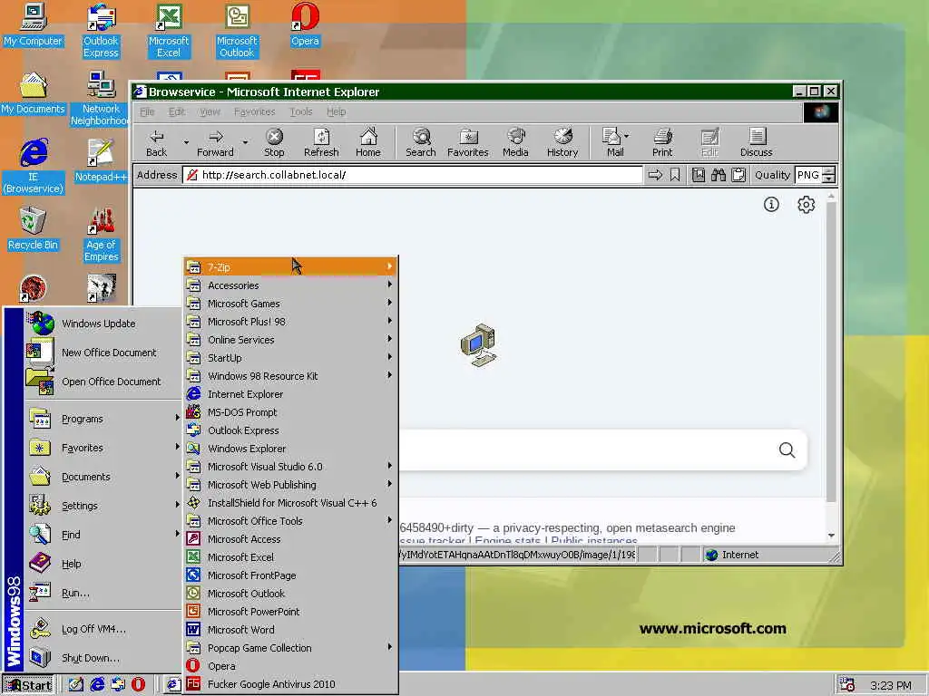Show browsing History from toolbar

[562, 142]
